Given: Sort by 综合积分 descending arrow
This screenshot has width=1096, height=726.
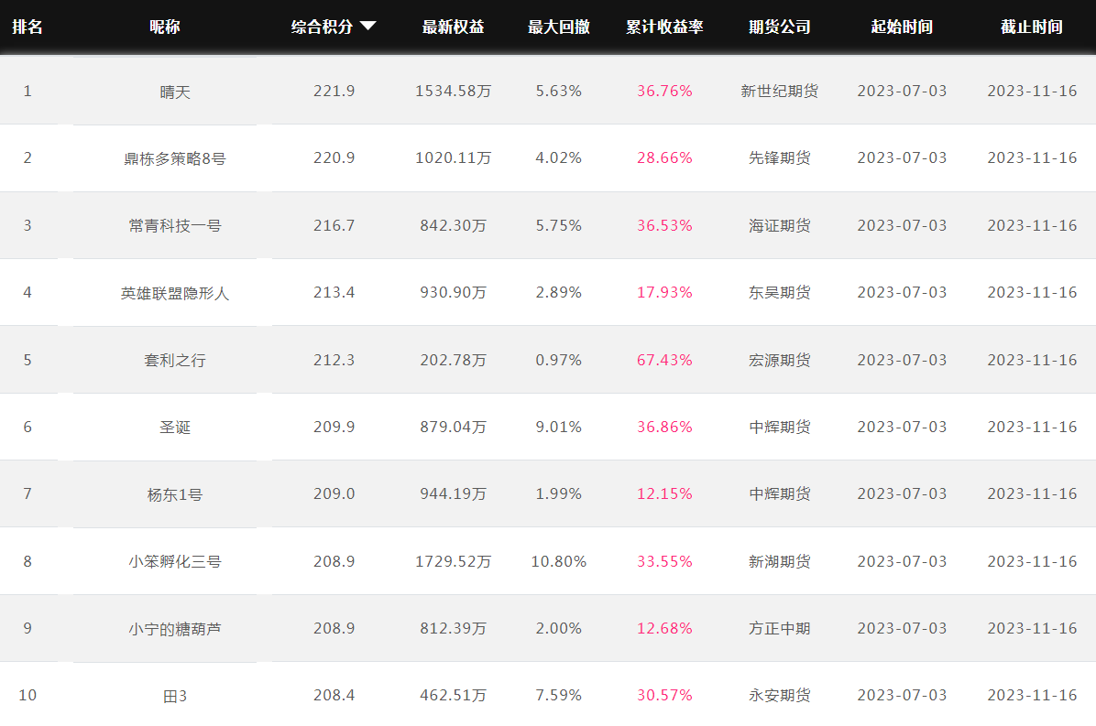Looking at the screenshot, I should coord(367,27).
